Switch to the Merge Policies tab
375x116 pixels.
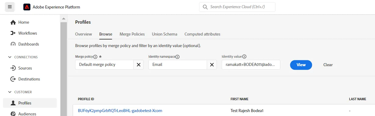(132, 34)
